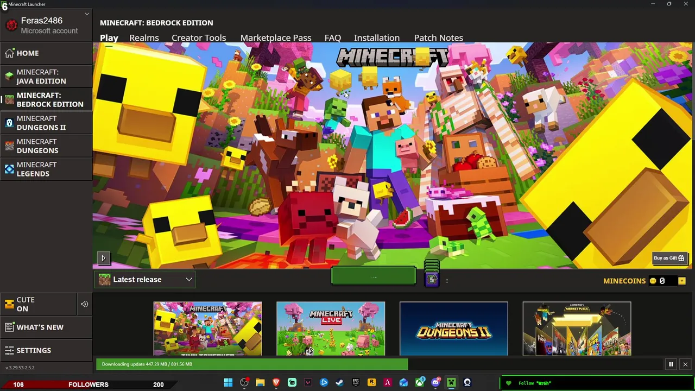Image resolution: width=695 pixels, height=391 pixels.
Task: Open the three-dot options next to play button
Action: click(447, 281)
